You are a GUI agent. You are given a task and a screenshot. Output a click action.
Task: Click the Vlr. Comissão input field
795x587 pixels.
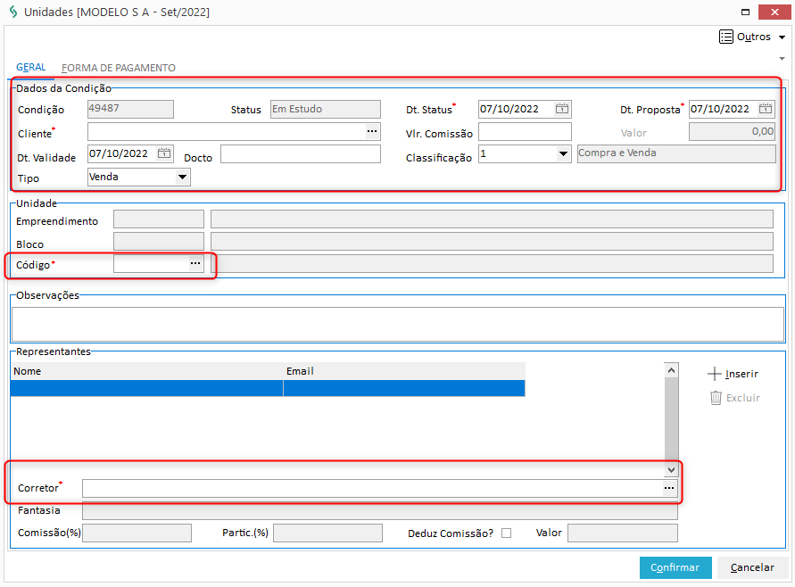(x=525, y=132)
